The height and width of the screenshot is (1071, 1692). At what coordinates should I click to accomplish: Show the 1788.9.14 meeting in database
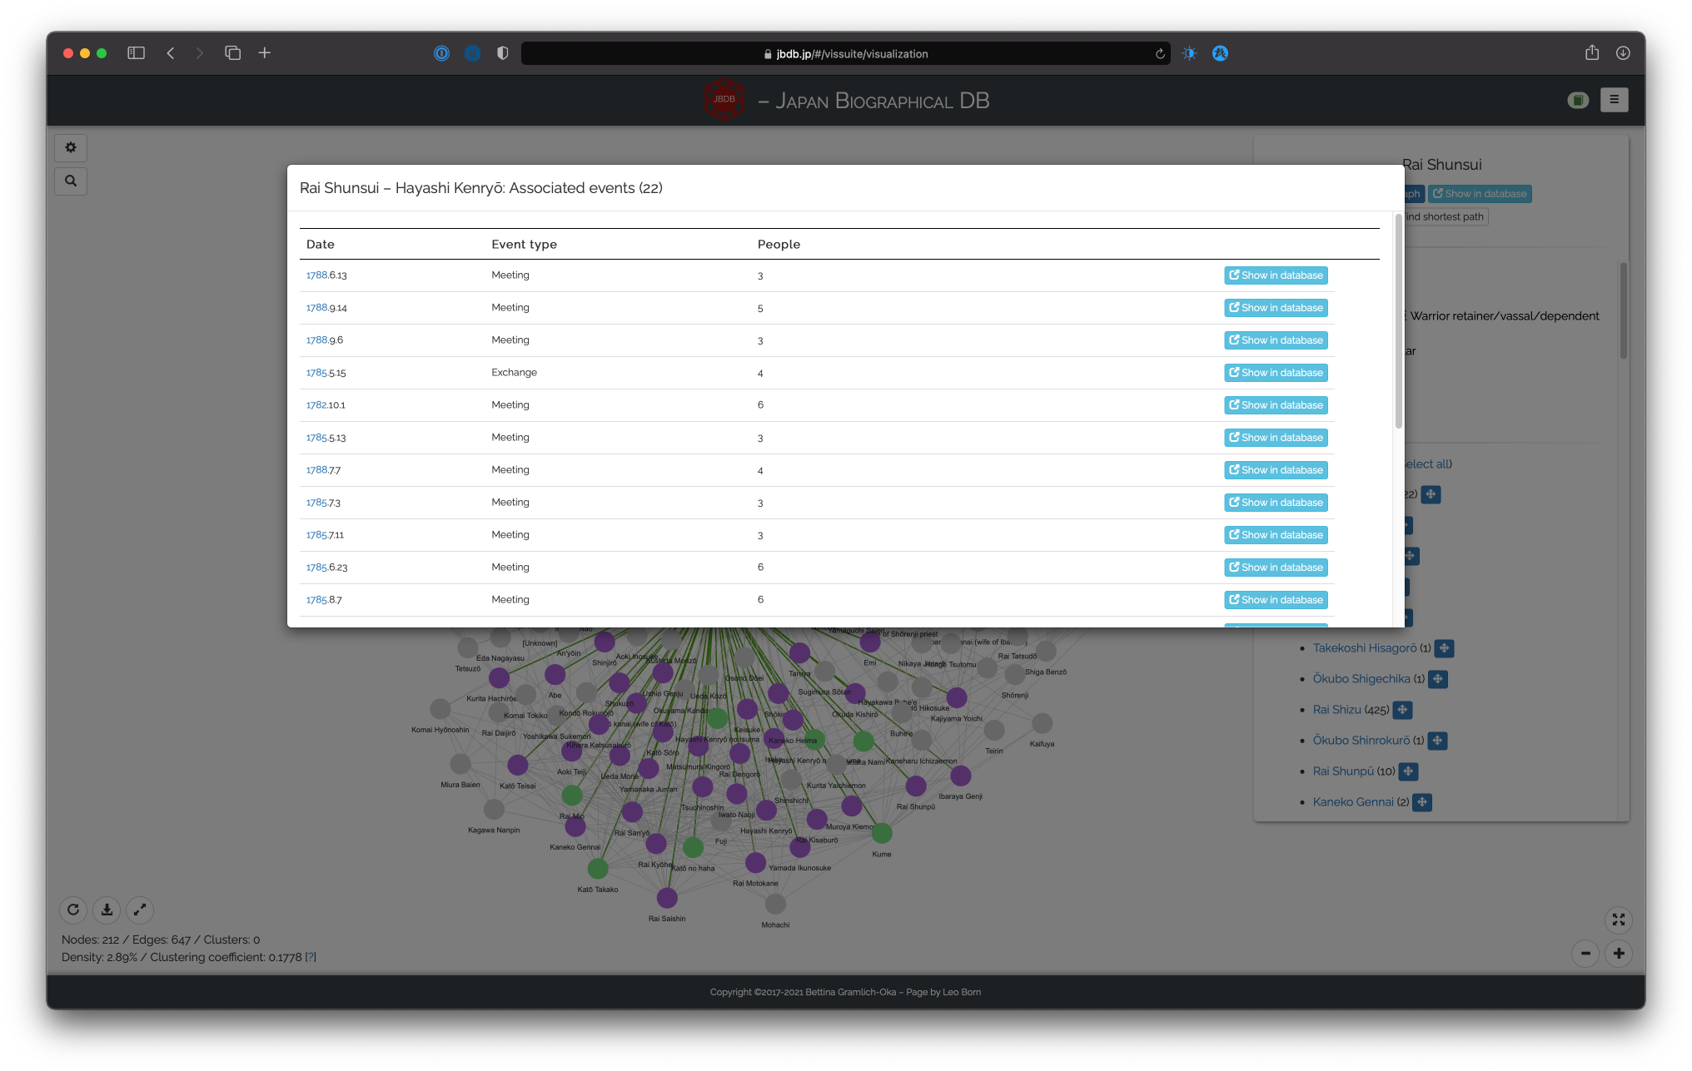pyautogui.click(x=1276, y=308)
